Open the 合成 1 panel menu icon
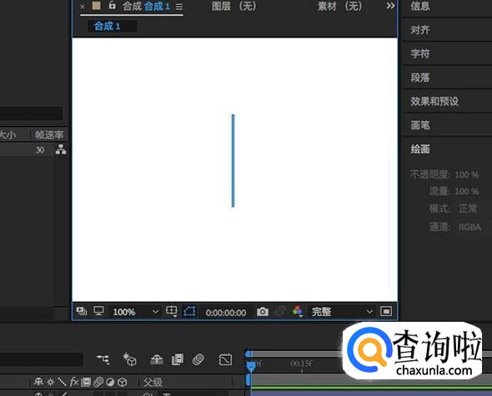The image size is (492, 396). [x=179, y=7]
